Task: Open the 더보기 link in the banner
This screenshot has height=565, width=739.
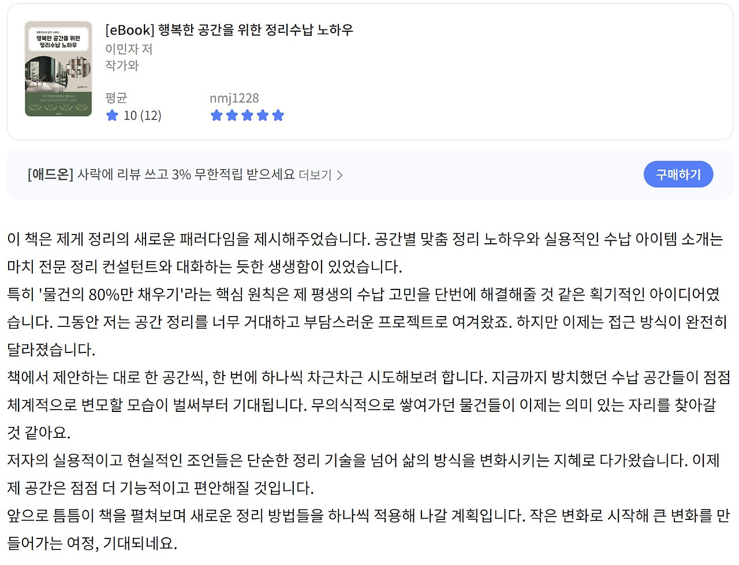Action: (316, 174)
